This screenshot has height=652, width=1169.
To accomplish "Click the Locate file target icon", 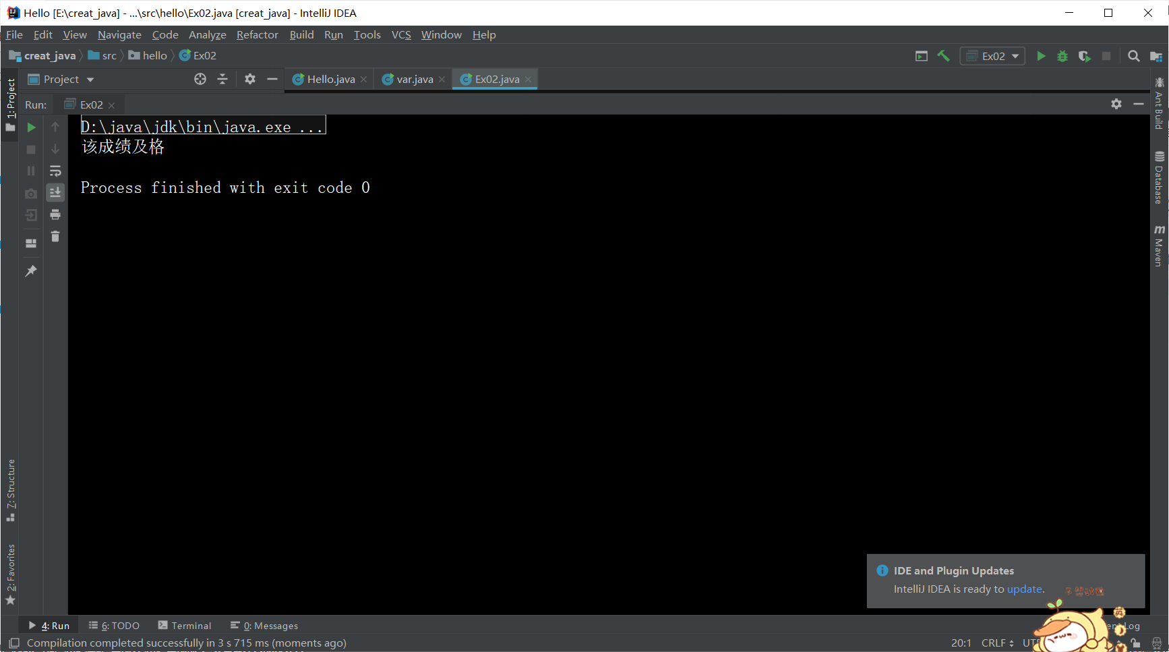I will click(x=200, y=79).
